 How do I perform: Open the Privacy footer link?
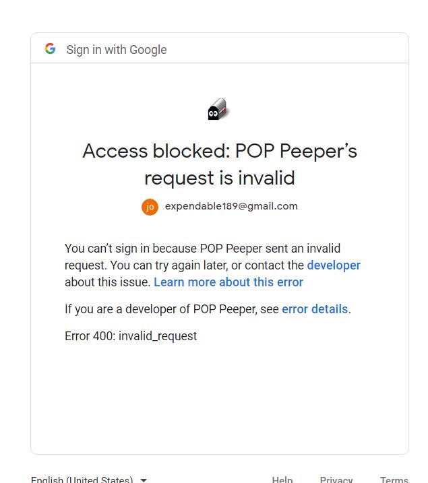336,480
